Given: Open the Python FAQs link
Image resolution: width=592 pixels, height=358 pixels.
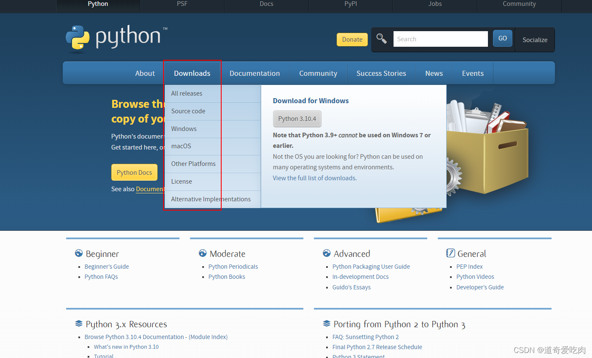Looking at the screenshot, I should [101, 277].
